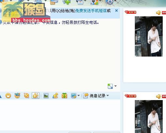
Task: Click the LV3 diamond badge in lower panel
Action: (x=130, y=96)
